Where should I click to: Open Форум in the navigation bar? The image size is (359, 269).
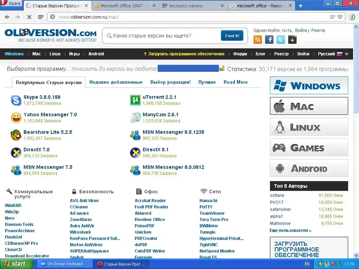coord(240,54)
